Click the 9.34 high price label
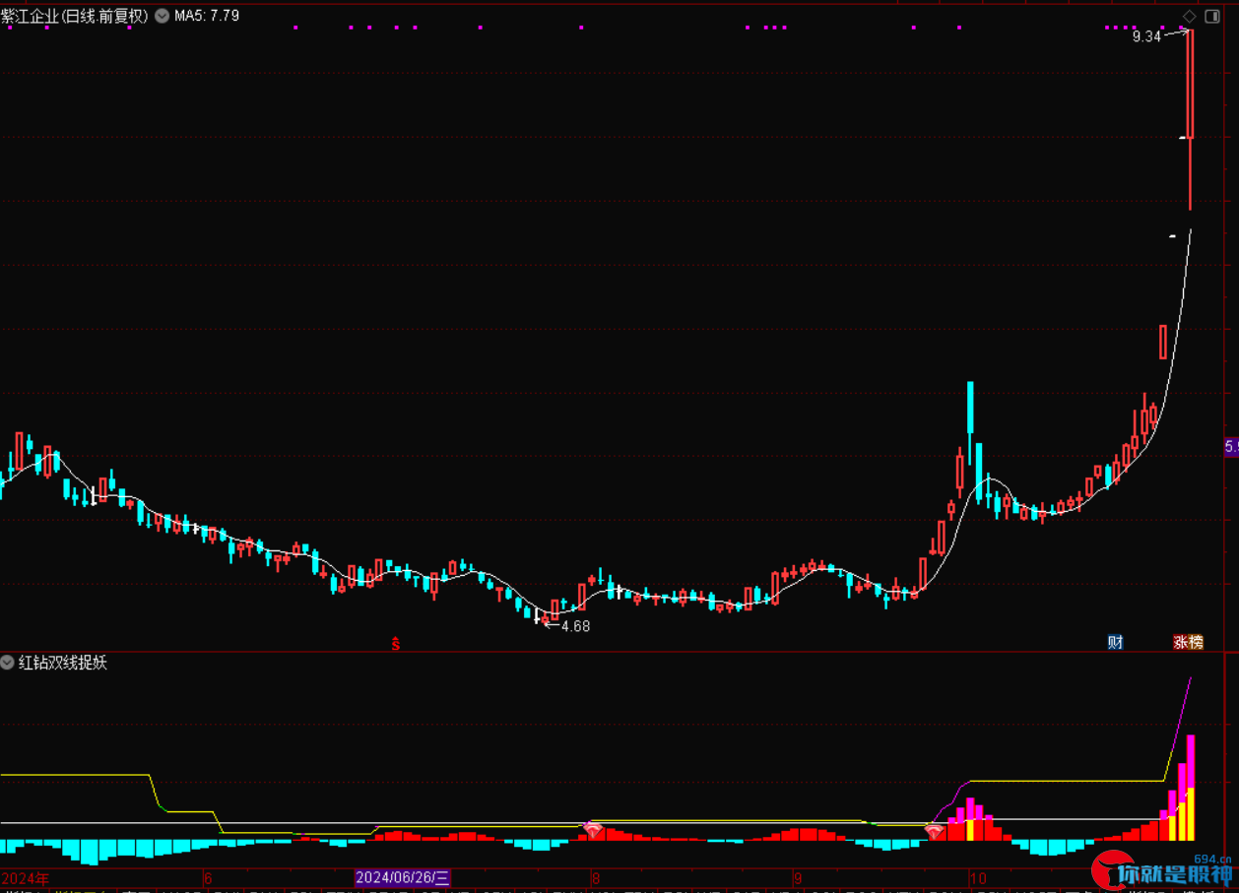The height and width of the screenshot is (893, 1239). (x=1146, y=36)
